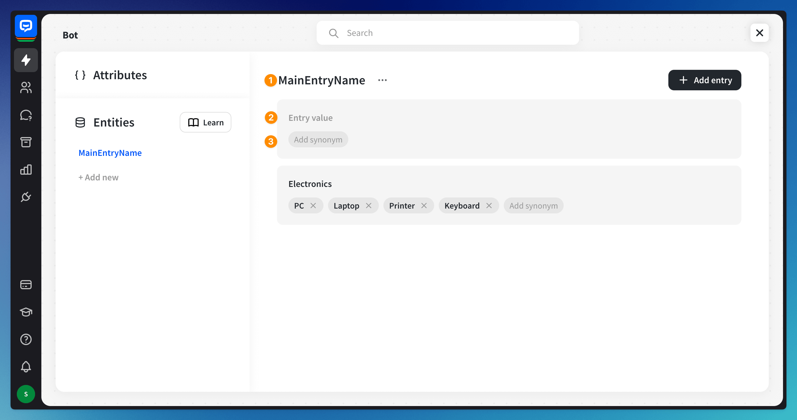Image resolution: width=797 pixels, height=420 pixels.
Task: Open the integrations plug icon
Action: click(x=26, y=197)
